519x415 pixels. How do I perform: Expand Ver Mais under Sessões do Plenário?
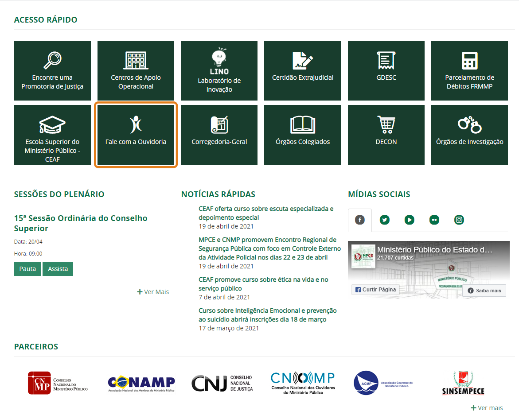pyautogui.click(x=153, y=292)
